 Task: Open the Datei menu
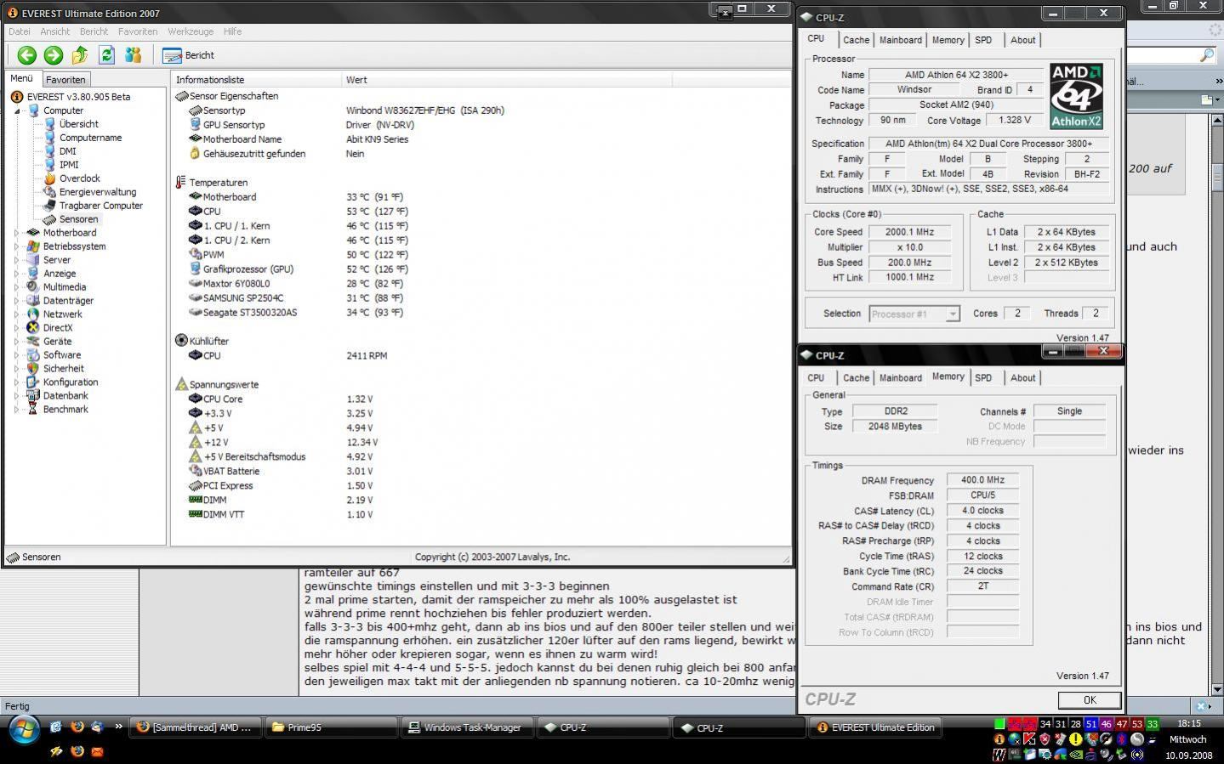click(19, 31)
